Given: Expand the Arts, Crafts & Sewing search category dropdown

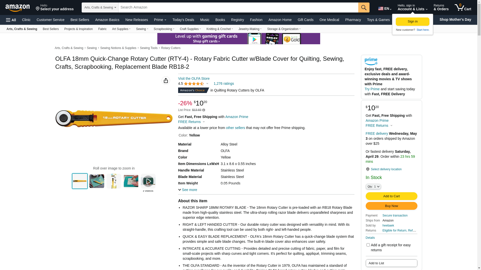Looking at the screenshot, I should [x=100, y=7].
